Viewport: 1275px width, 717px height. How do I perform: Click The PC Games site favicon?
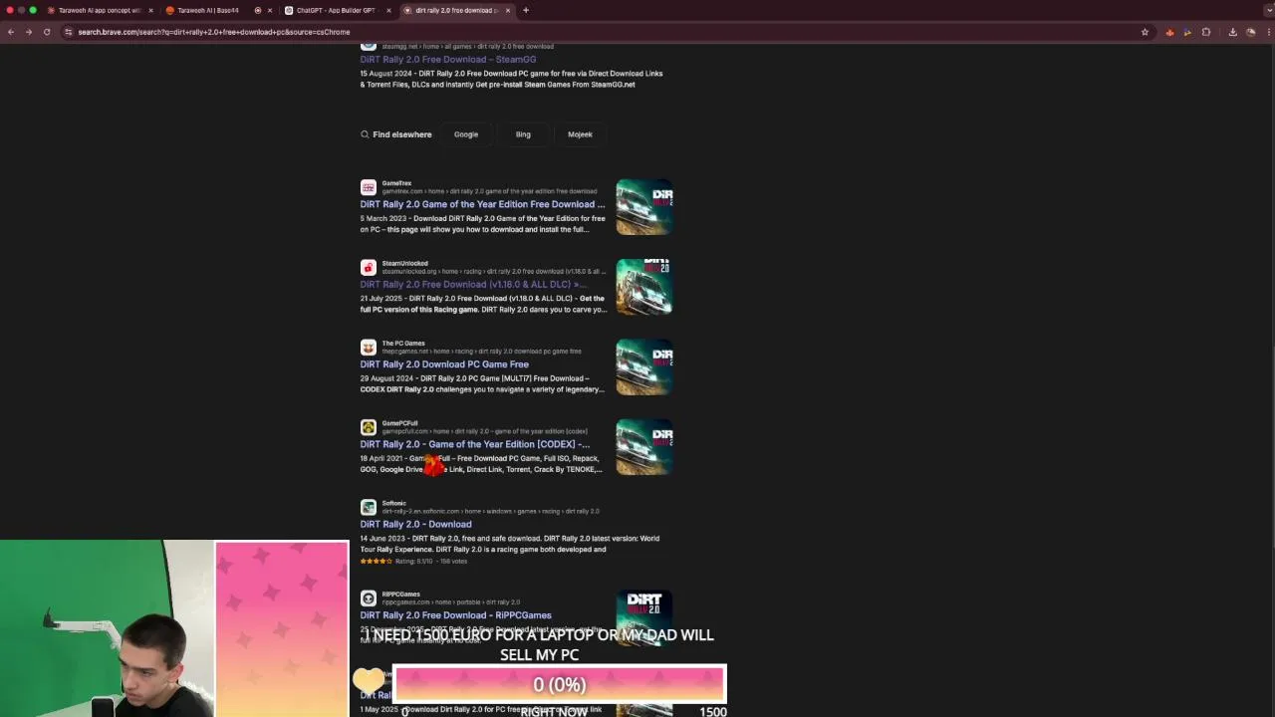[x=369, y=347]
